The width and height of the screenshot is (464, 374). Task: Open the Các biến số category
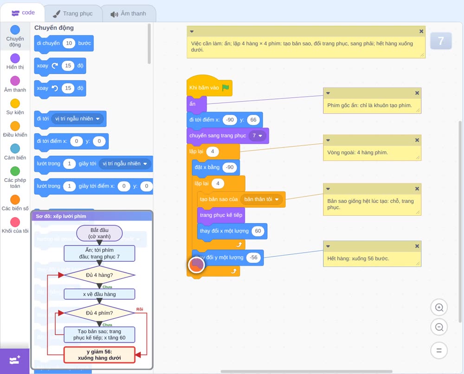(x=15, y=203)
